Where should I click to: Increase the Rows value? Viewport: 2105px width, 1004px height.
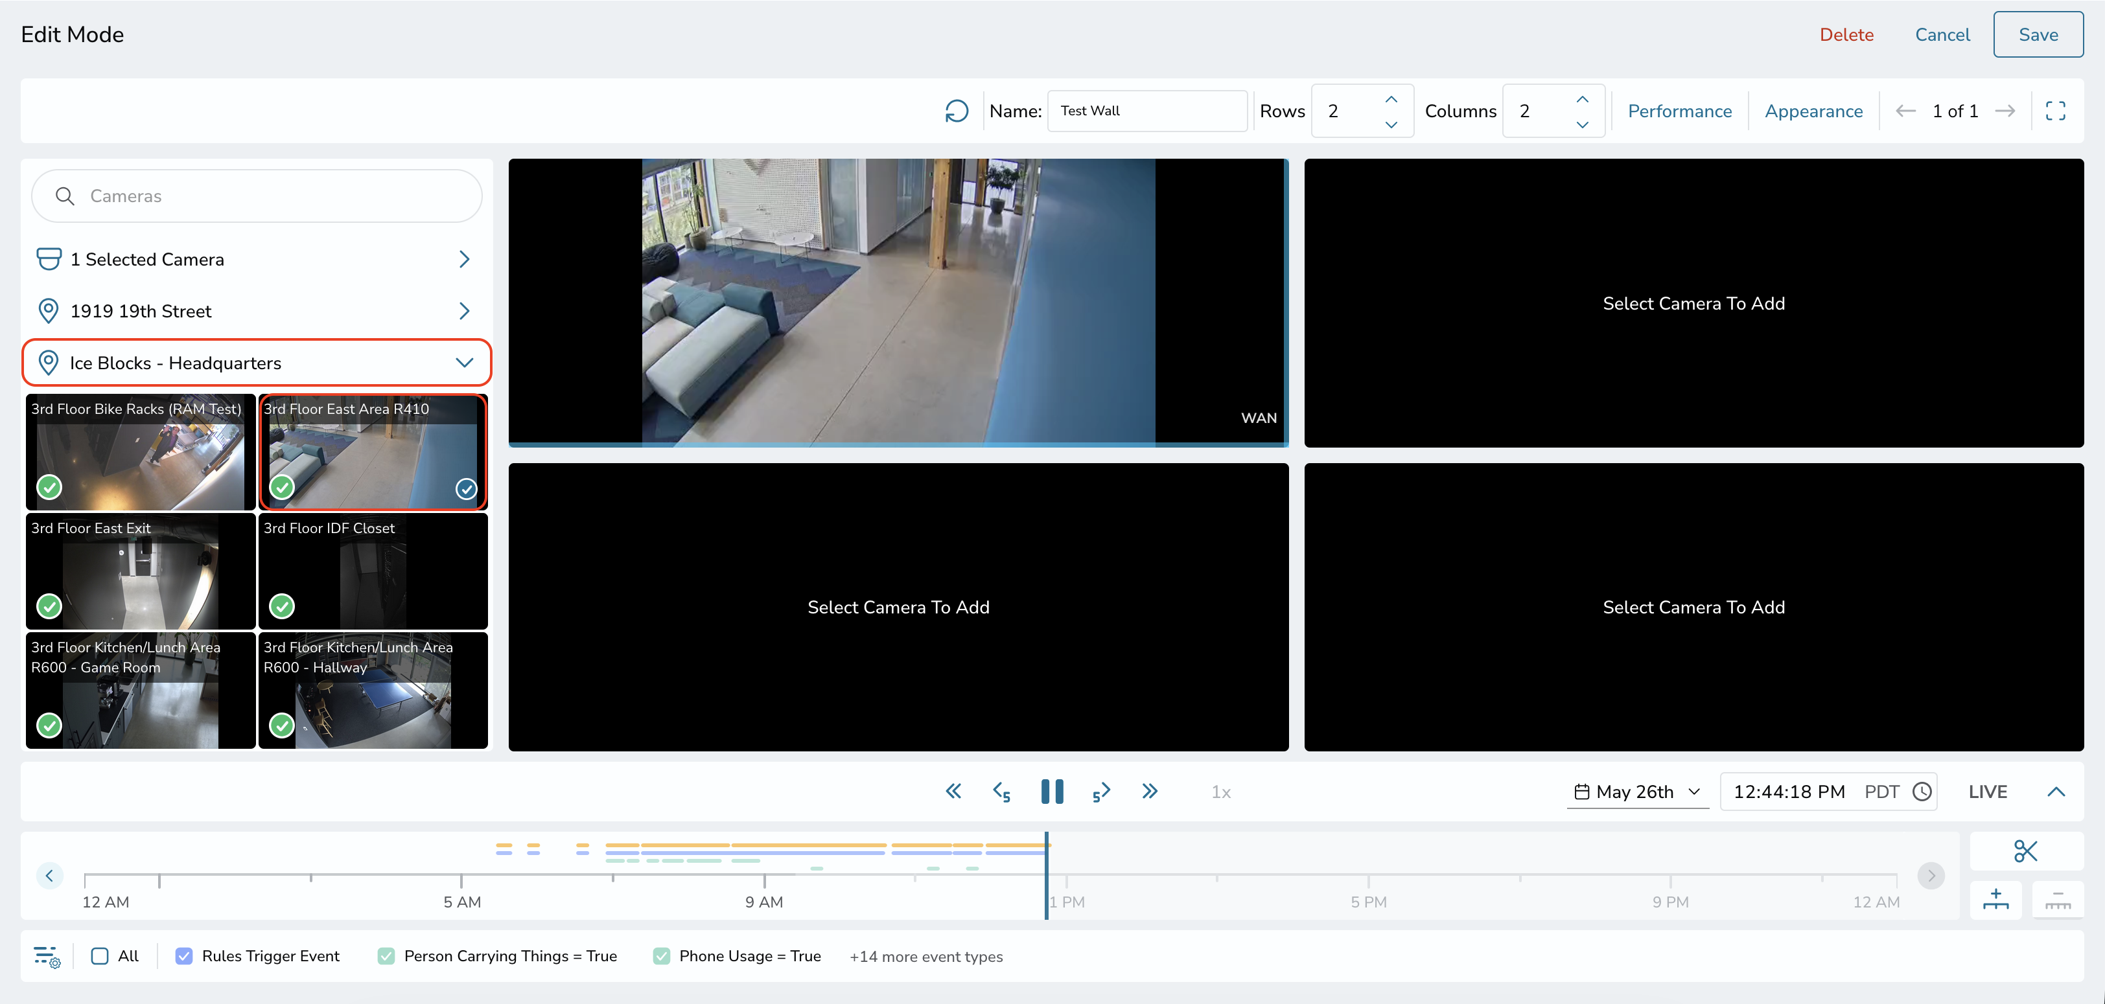1391,99
